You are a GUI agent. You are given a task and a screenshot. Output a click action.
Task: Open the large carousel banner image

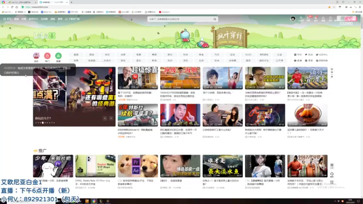pos(74,97)
